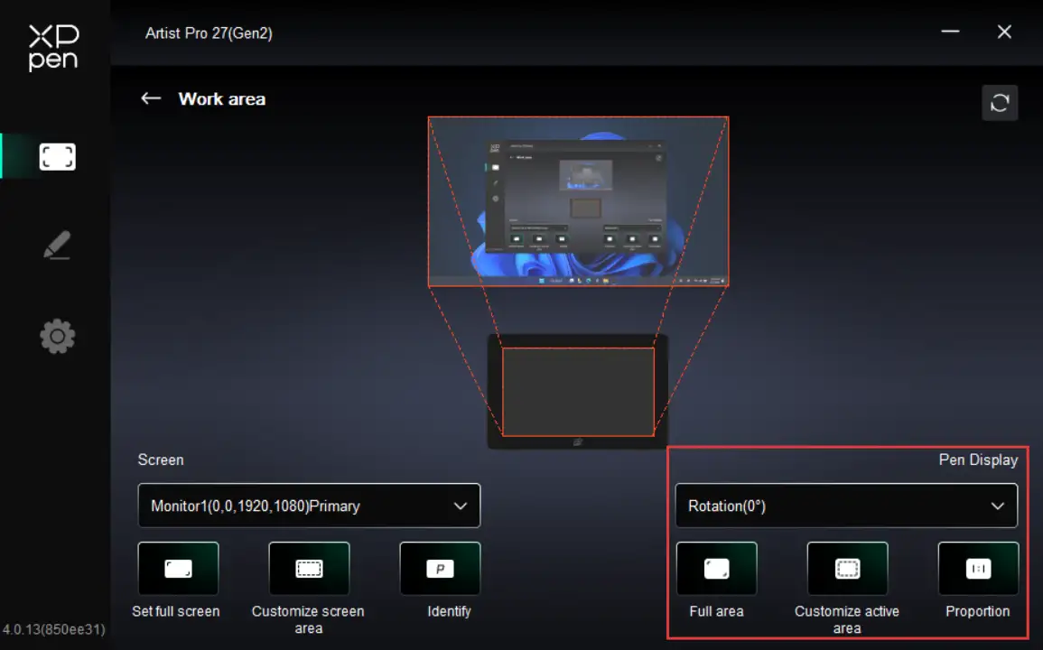Click the Rotation dropdown chevron arrow
The width and height of the screenshot is (1043, 650).
click(998, 506)
